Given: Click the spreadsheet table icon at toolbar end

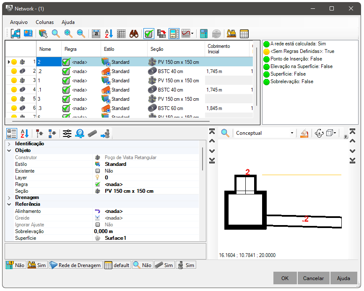Looking at the screenshot, I should pos(244,34).
